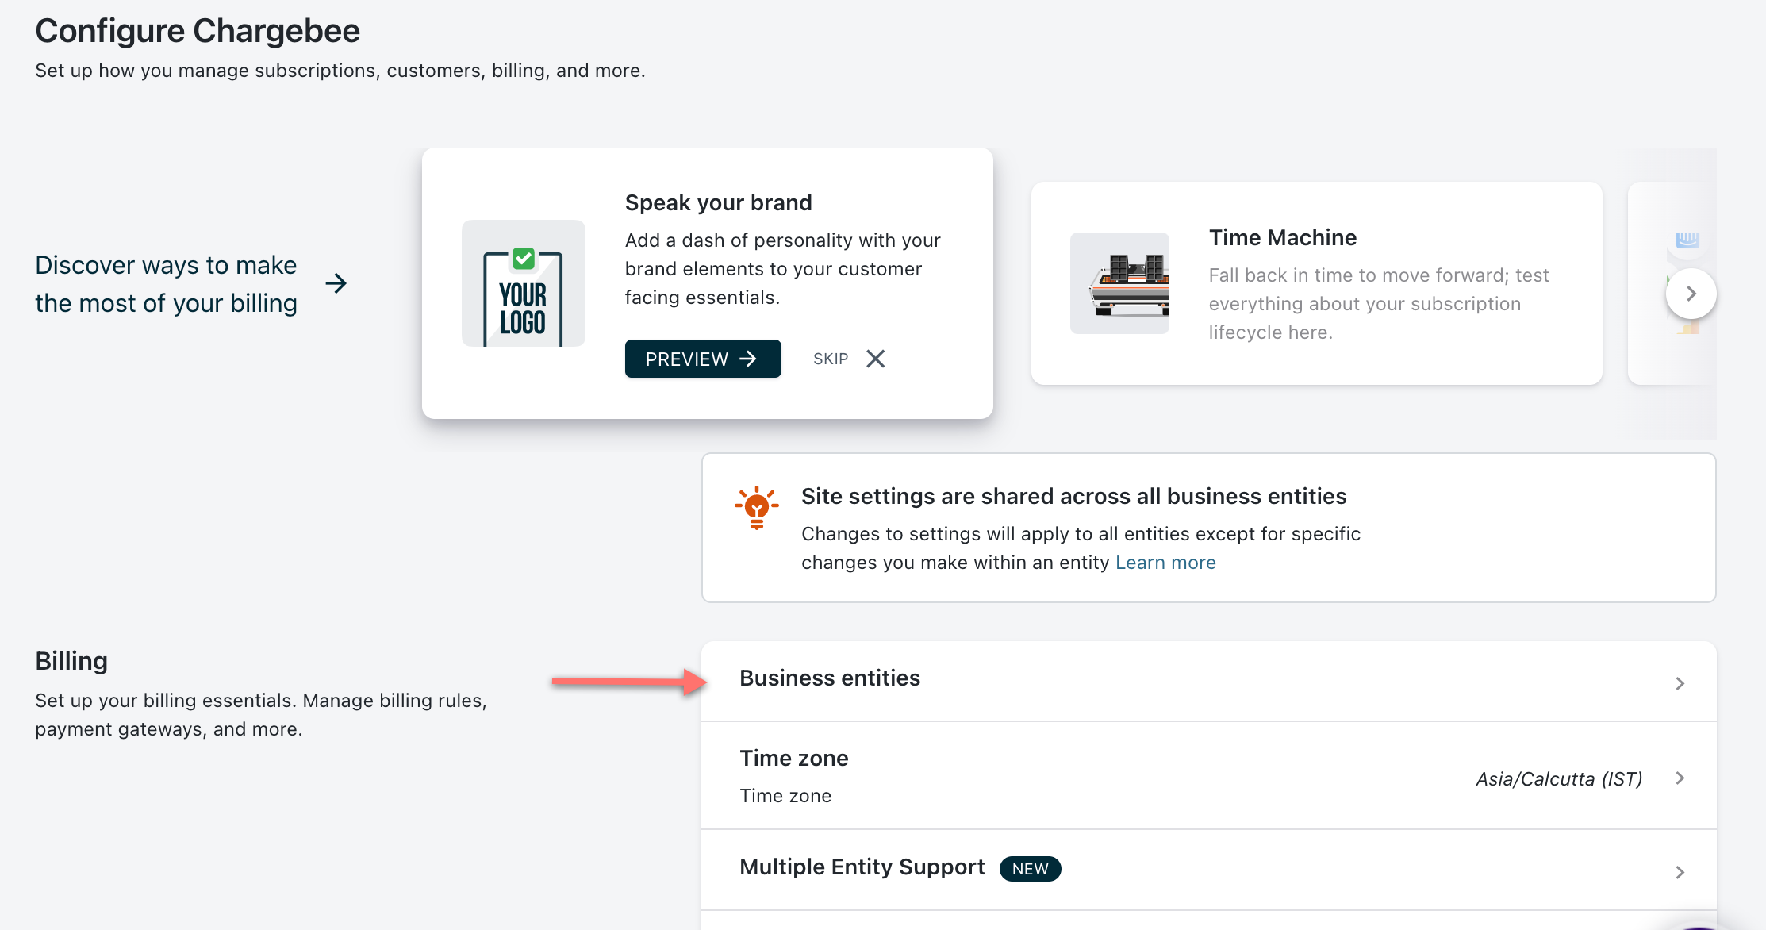
Task: Expand Multiple Entity Support via its chevron
Action: [1680, 872]
